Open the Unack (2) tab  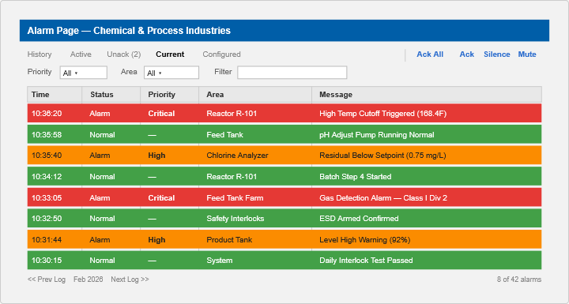pos(124,54)
